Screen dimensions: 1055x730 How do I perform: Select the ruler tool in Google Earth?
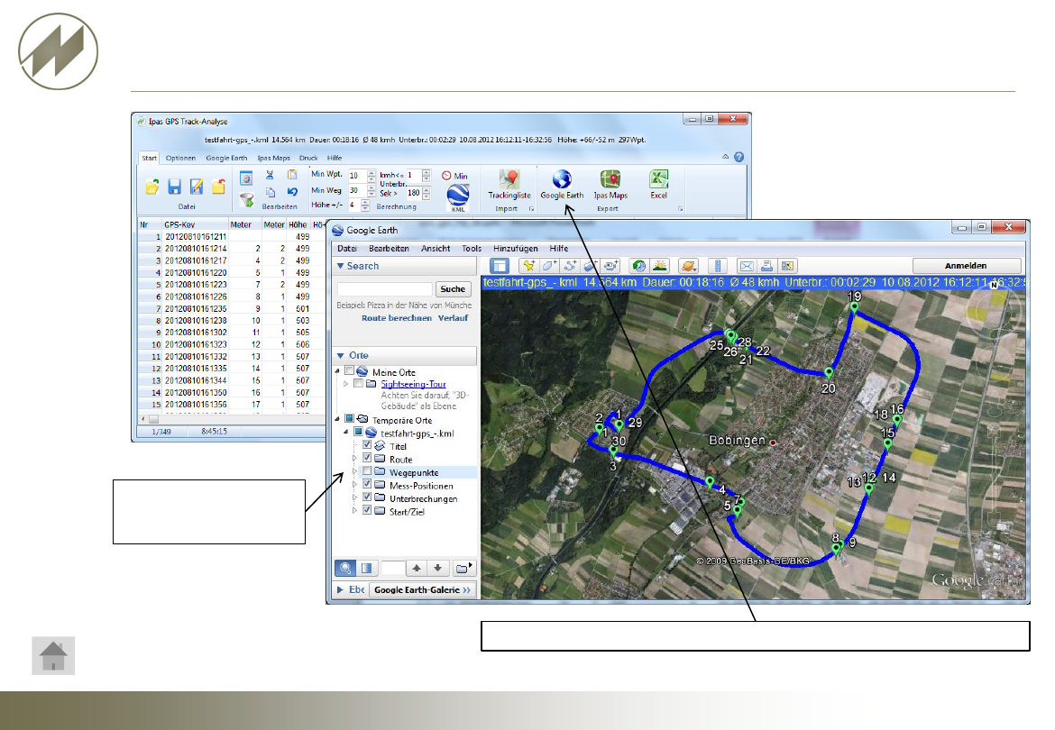click(x=717, y=266)
